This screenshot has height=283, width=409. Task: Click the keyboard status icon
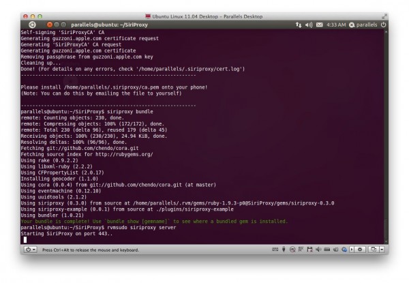[275, 250]
